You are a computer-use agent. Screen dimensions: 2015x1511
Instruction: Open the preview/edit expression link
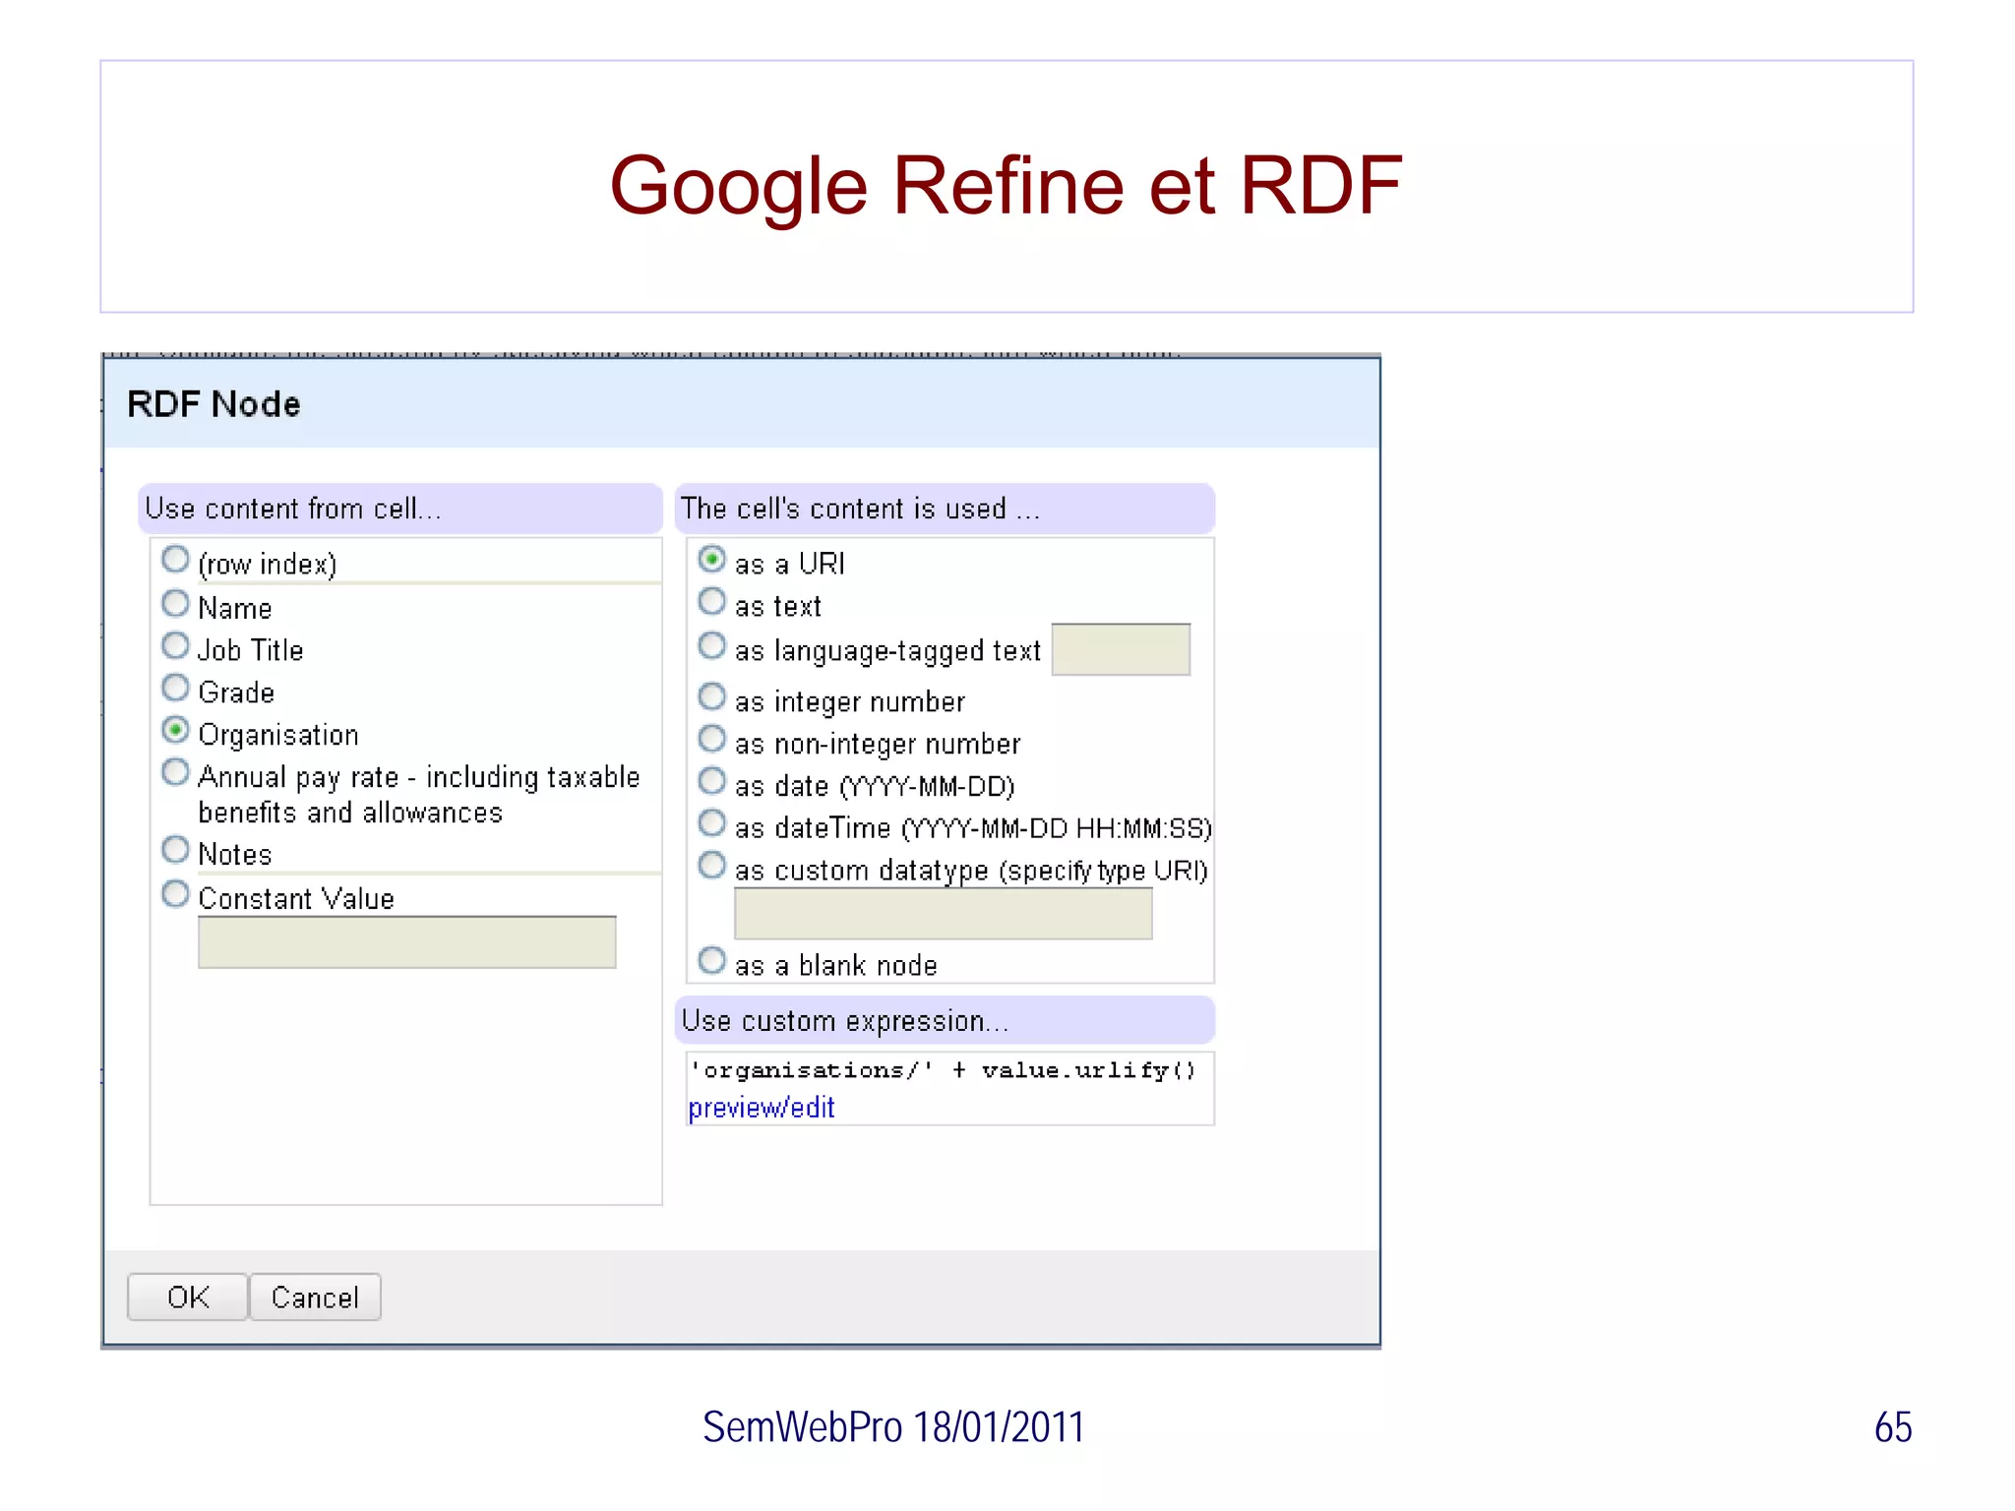click(x=762, y=1108)
